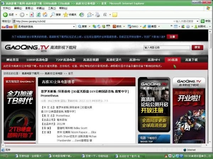Go to Home page via house icon
Image resolution: width=213 pixels, height=159 pixels.
45,14
